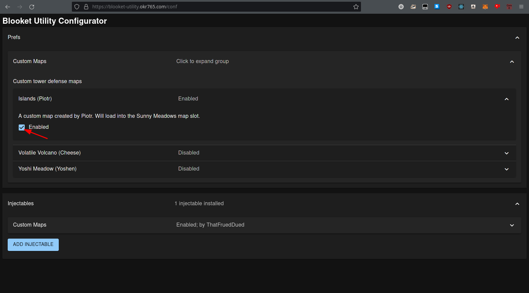This screenshot has width=529, height=293.
Task: Click the Disabled status of Yoshi Meadow
Action: click(189, 169)
